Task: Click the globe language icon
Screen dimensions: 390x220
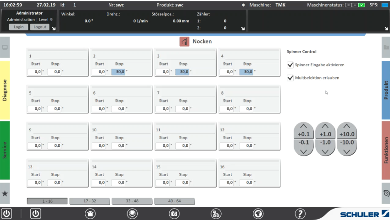Action: tap(258, 213)
